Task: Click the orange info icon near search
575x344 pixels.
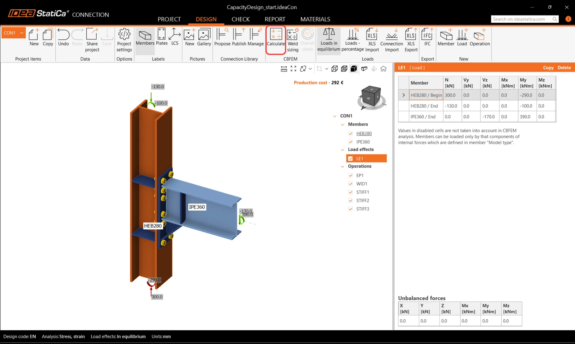Action: [568, 19]
